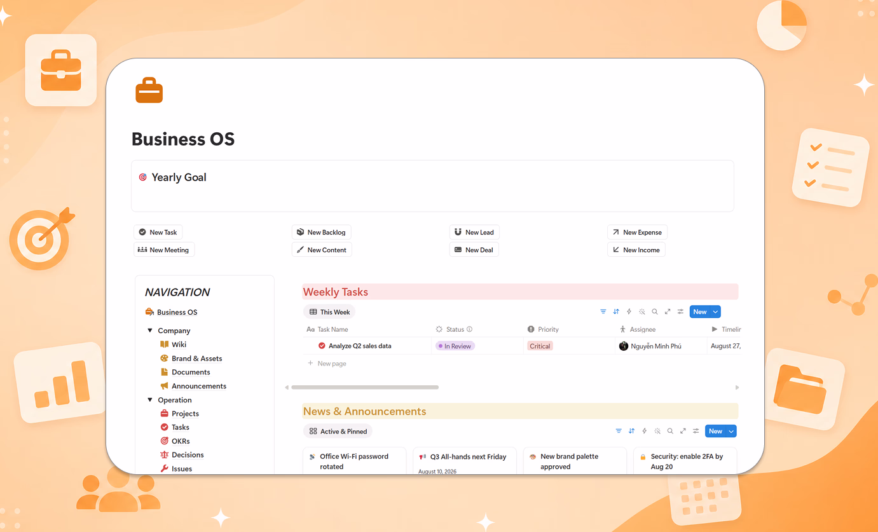Click the 'Business OS' page title
This screenshot has width=878, height=532.
(x=183, y=139)
